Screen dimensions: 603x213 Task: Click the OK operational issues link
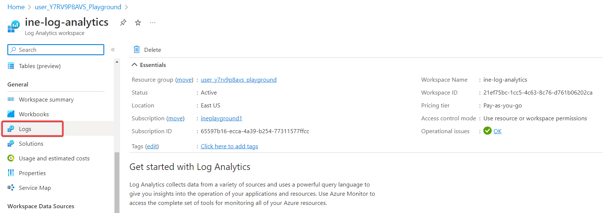(x=497, y=131)
